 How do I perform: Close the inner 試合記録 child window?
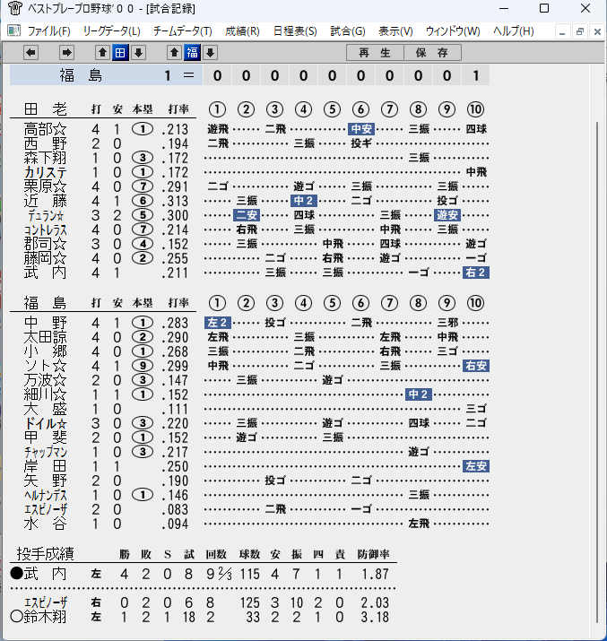click(597, 31)
